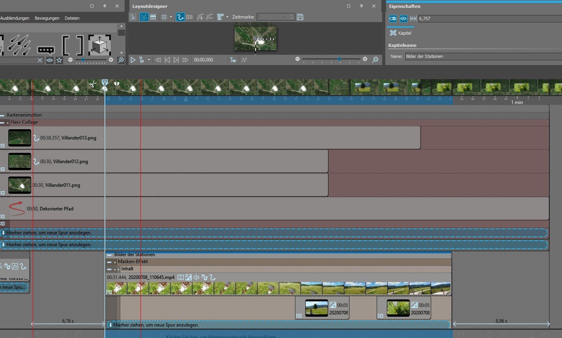Open the Dateien tab
562x338 pixels.
(x=72, y=18)
